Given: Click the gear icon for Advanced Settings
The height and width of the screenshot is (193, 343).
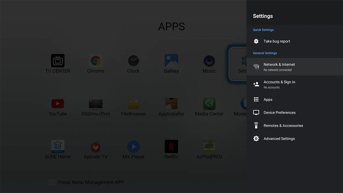Looking at the screenshot, I should 256,138.
